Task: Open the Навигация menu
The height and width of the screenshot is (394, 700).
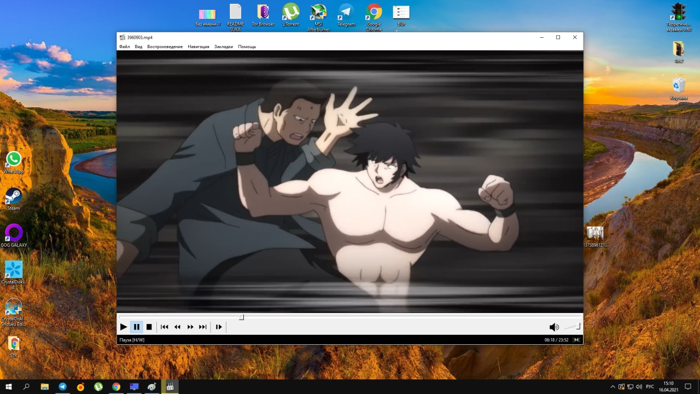Action: tap(199, 47)
